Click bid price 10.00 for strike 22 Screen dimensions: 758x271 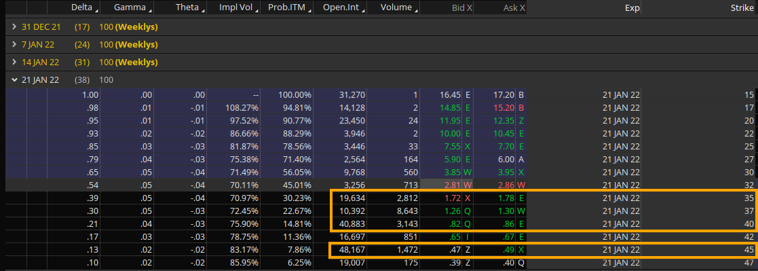[x=451, y=134]
